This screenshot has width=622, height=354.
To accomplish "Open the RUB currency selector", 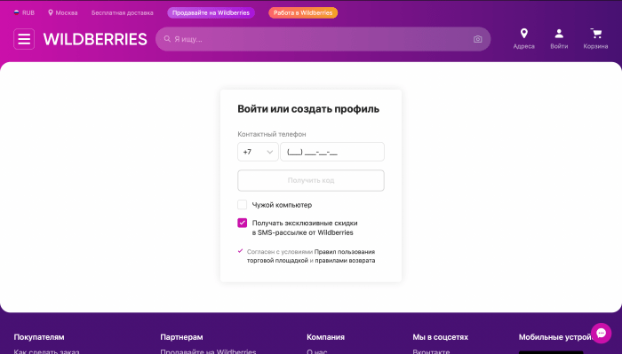I will 24,12.
